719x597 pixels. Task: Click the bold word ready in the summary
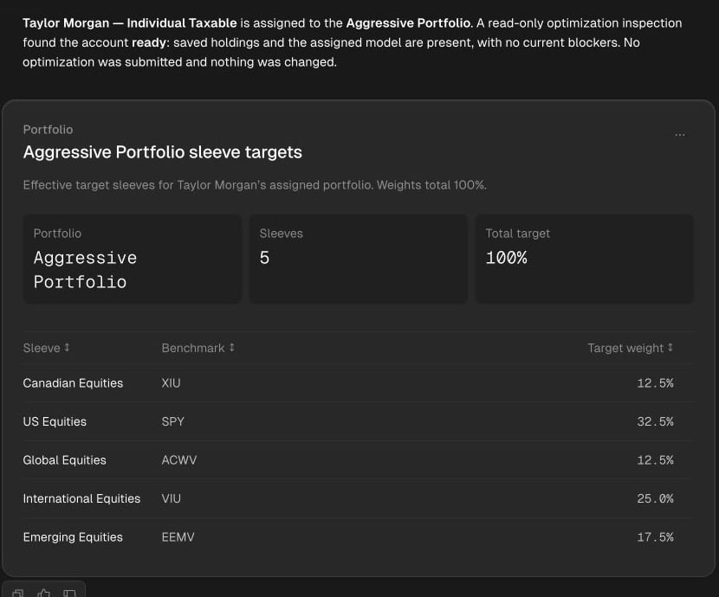coord(149,42)
